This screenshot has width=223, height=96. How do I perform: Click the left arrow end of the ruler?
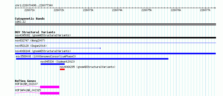pyautogui.click(x=16, y=8)
